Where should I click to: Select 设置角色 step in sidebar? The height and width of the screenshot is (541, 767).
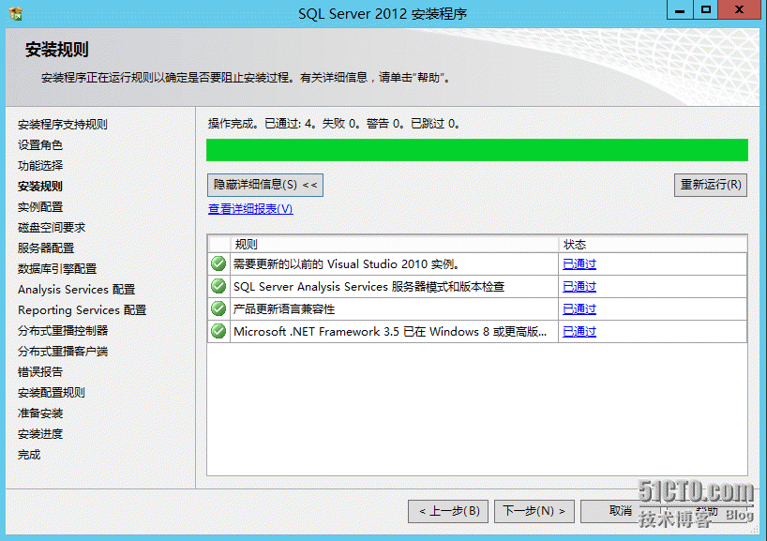coord(40,144)
